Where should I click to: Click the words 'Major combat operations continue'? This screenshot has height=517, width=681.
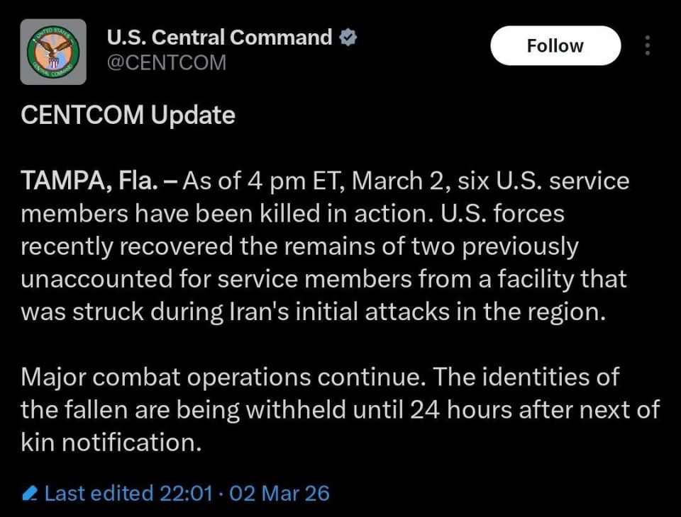click(223, 377)
